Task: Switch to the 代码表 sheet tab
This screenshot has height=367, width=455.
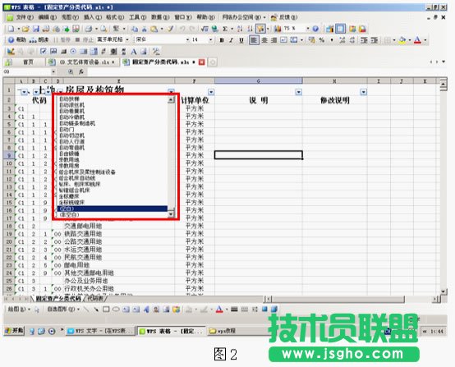Action: pos(95,299)
